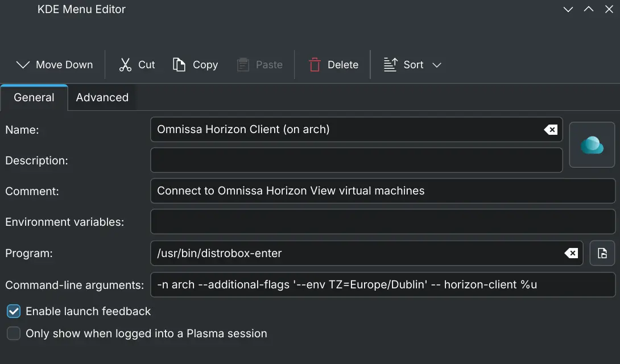Clear the Name field using its clear icon
This screenshot has width=620, height=364.
549,129
